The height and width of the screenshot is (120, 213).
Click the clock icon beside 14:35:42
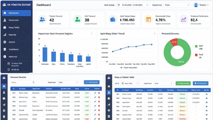9,70
